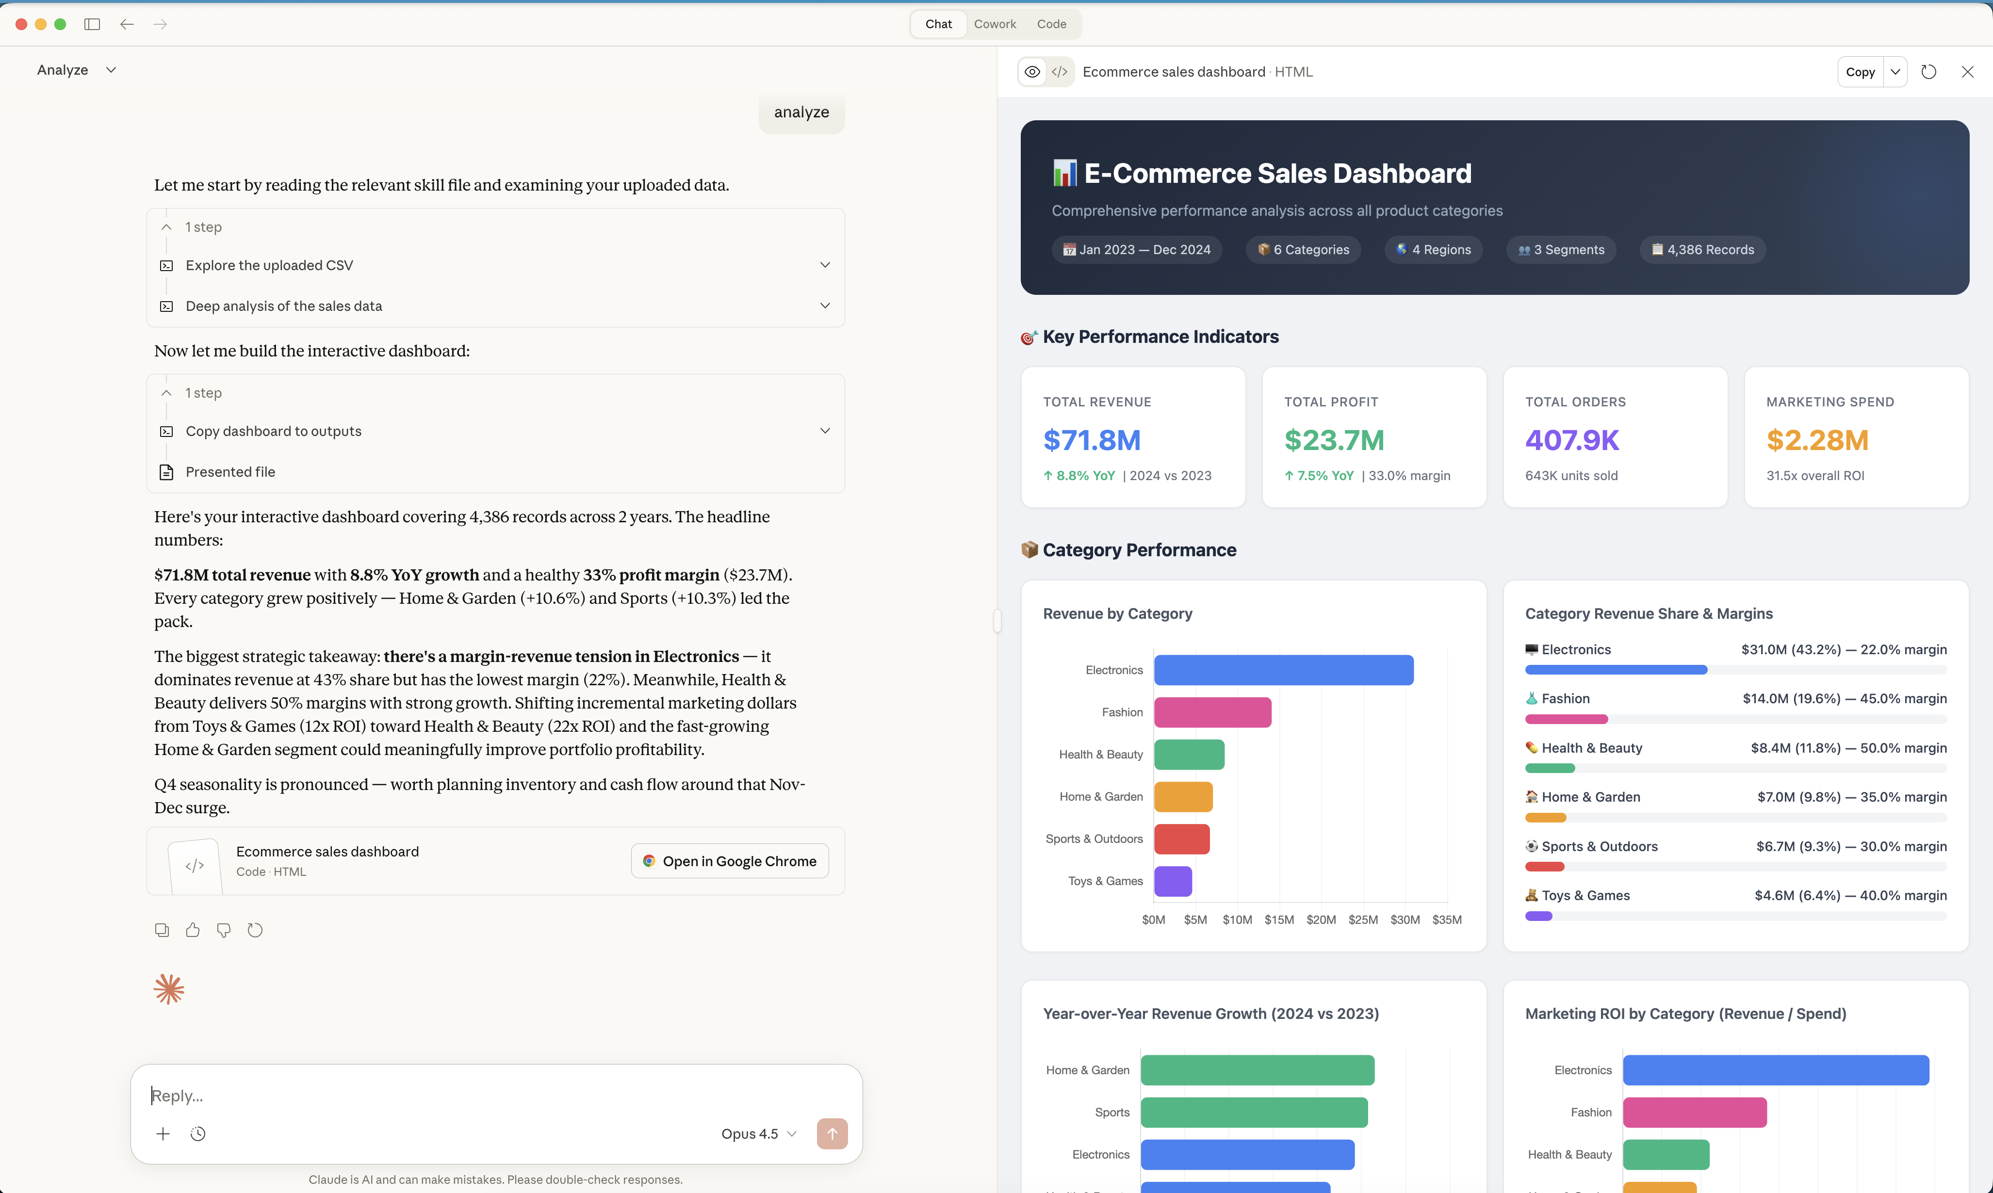Switch to the Code tab
The width and height of the screenshot is (1993, 1193).
(x=1051, y=24)
